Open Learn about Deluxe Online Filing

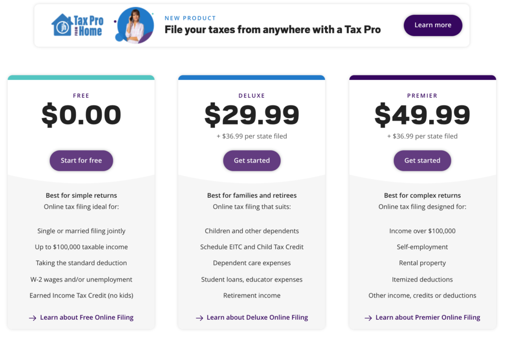[257, 317]
